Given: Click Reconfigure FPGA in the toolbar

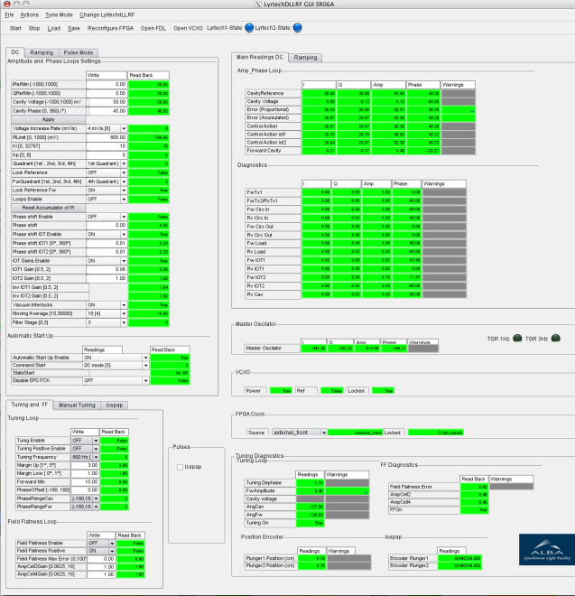Looking at the screenshot, I should point(111,28).
